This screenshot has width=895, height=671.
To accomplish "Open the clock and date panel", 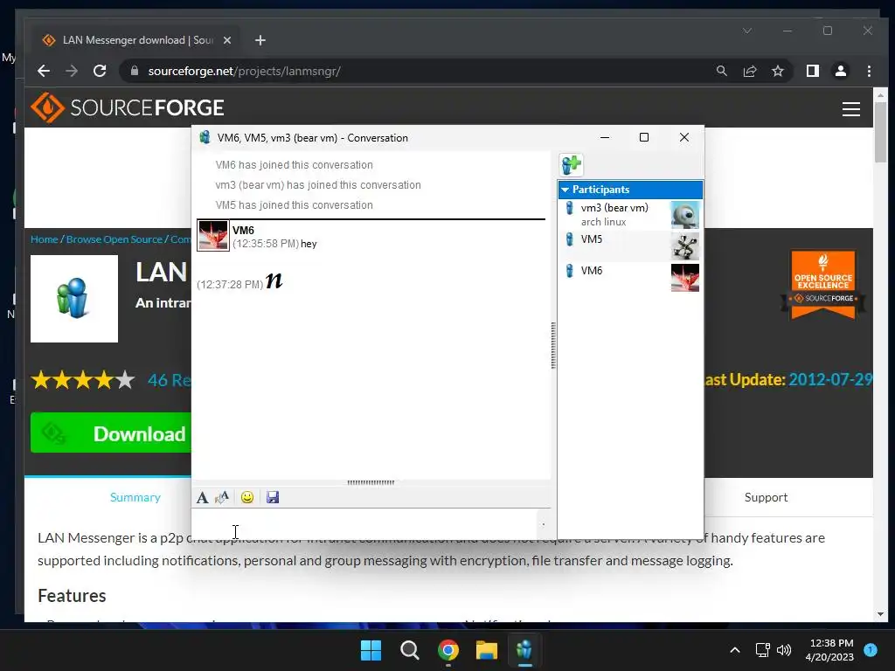I will [830, 650].
